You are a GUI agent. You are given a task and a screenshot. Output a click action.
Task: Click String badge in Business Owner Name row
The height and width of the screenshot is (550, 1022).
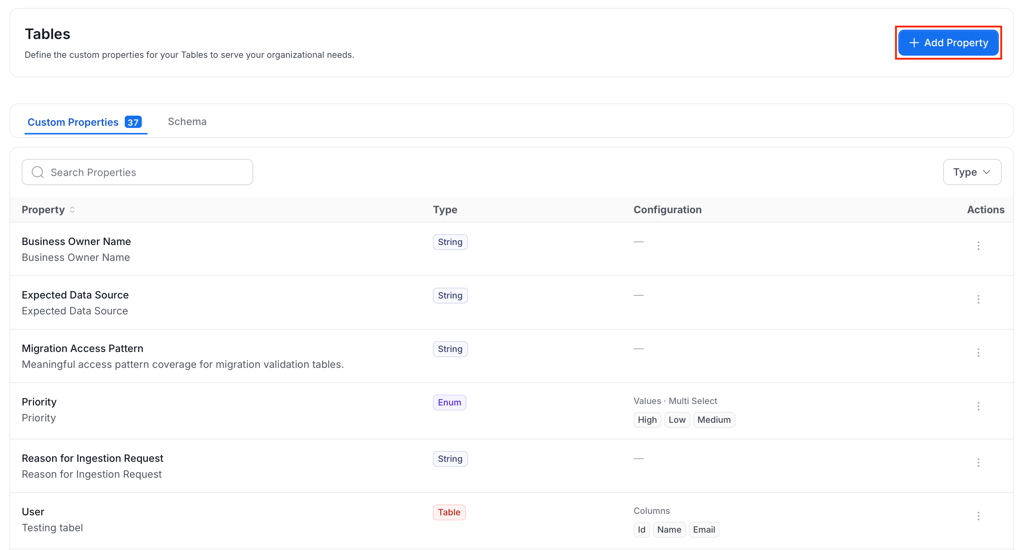tap(450, 242)
